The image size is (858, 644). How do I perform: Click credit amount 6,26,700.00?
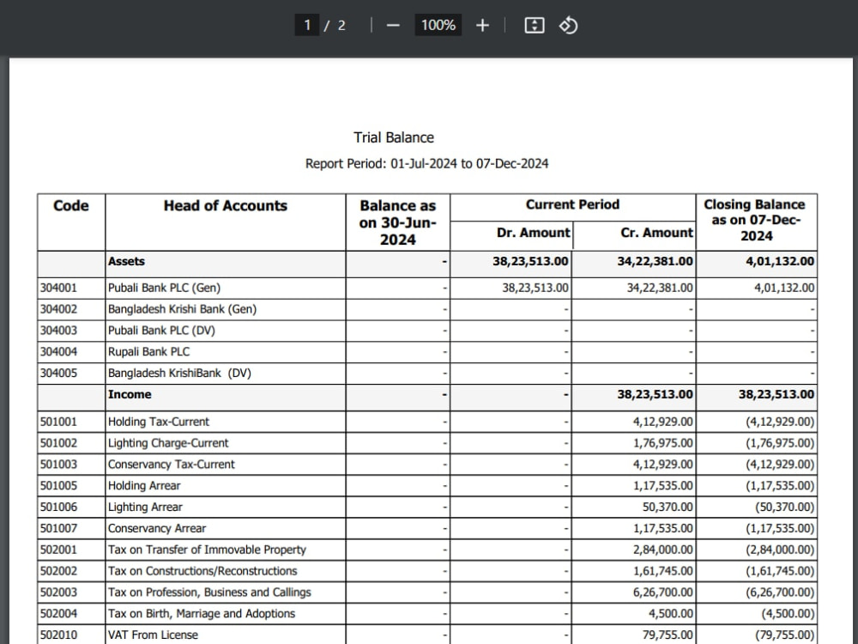(663, 592)
